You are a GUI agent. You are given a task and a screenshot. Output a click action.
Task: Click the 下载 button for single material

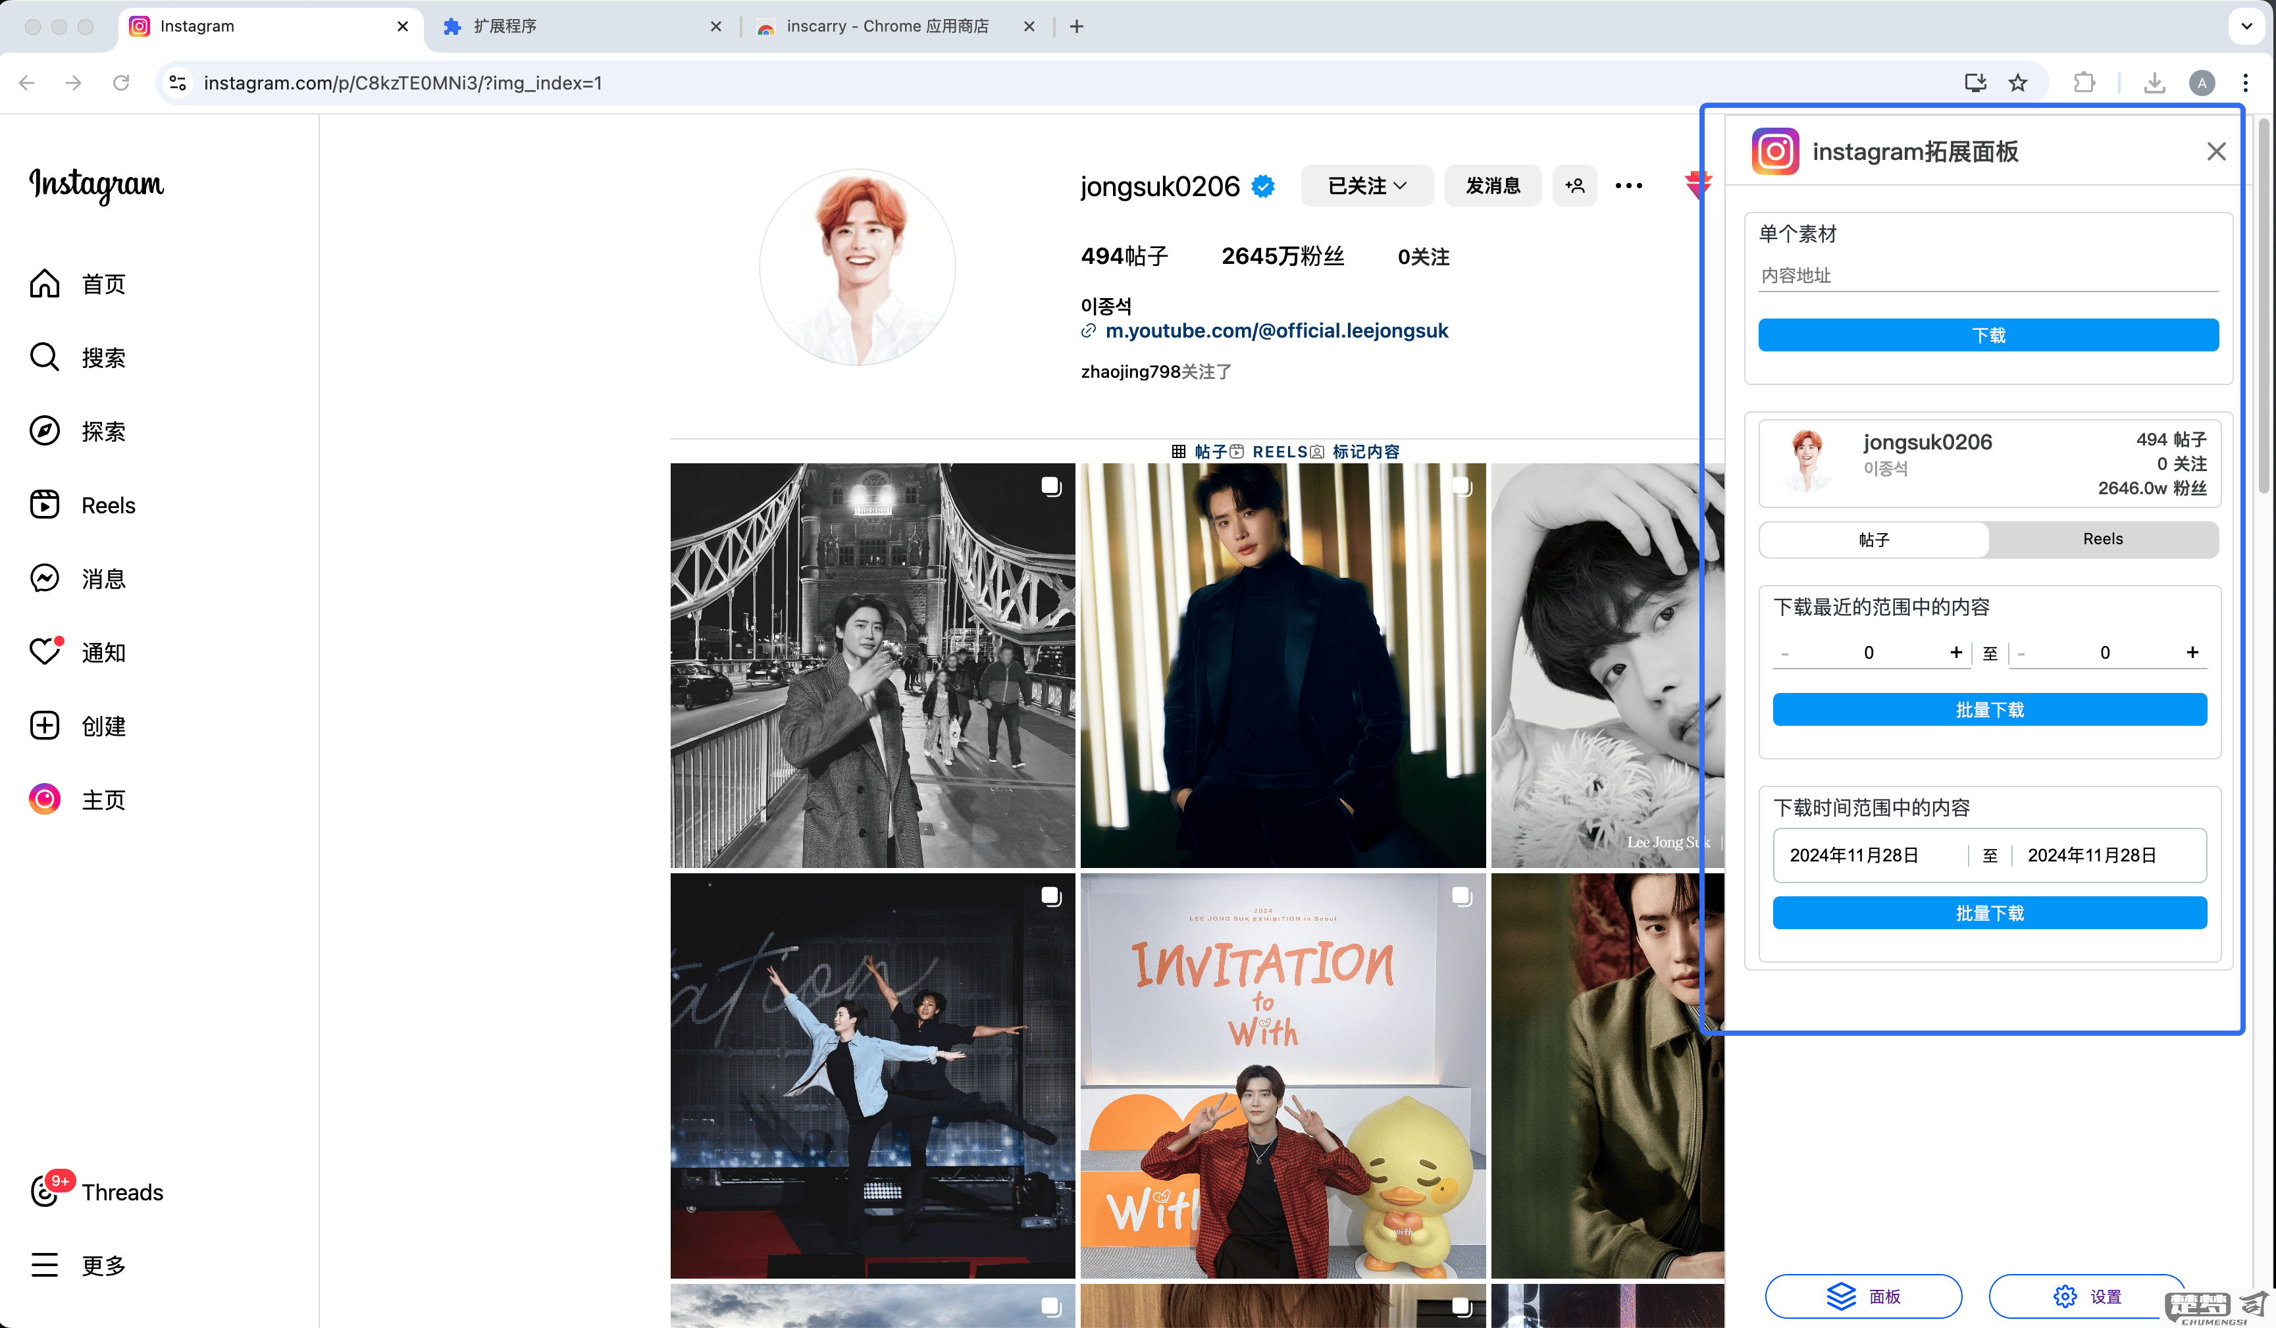click(x=1989, y=335)
